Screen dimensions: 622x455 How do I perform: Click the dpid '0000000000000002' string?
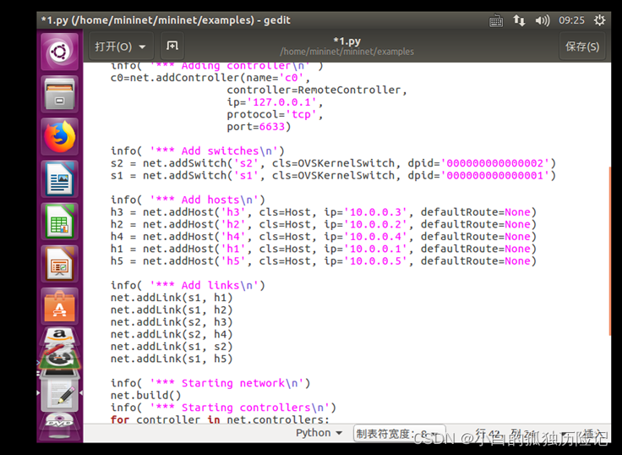tap(495, 163)
